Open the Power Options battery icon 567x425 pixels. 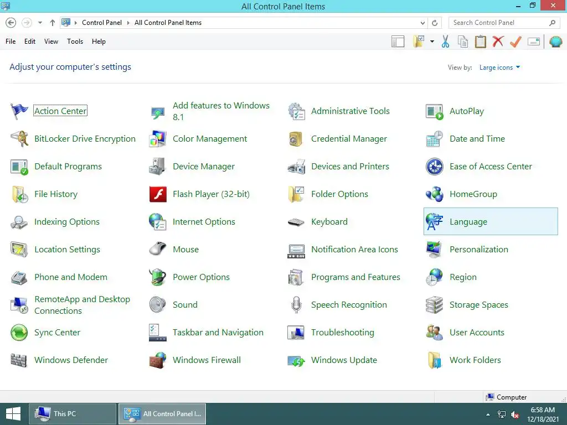point(158,277)
